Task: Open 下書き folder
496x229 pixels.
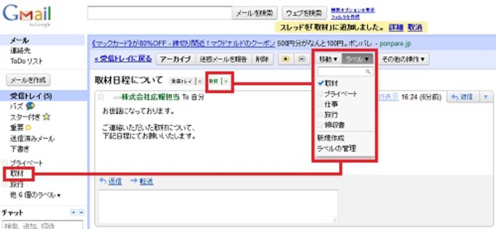Action: pos(20,149)
